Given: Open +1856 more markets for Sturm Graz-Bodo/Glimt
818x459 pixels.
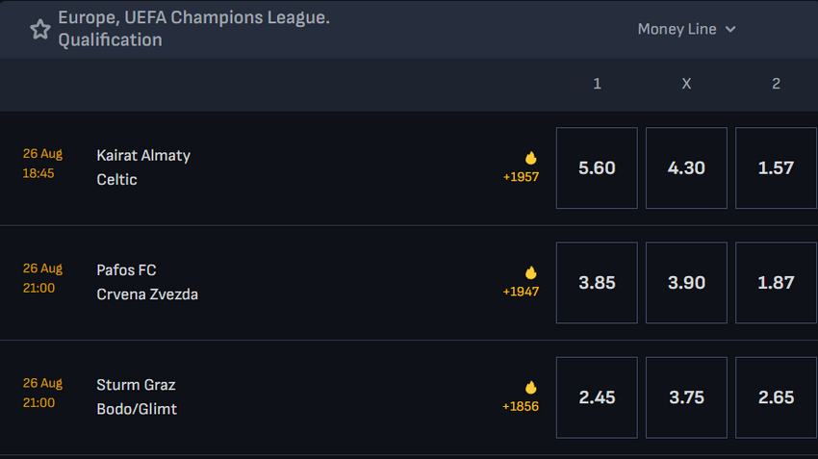Looking at the screenshot, I should coord(520,406).
